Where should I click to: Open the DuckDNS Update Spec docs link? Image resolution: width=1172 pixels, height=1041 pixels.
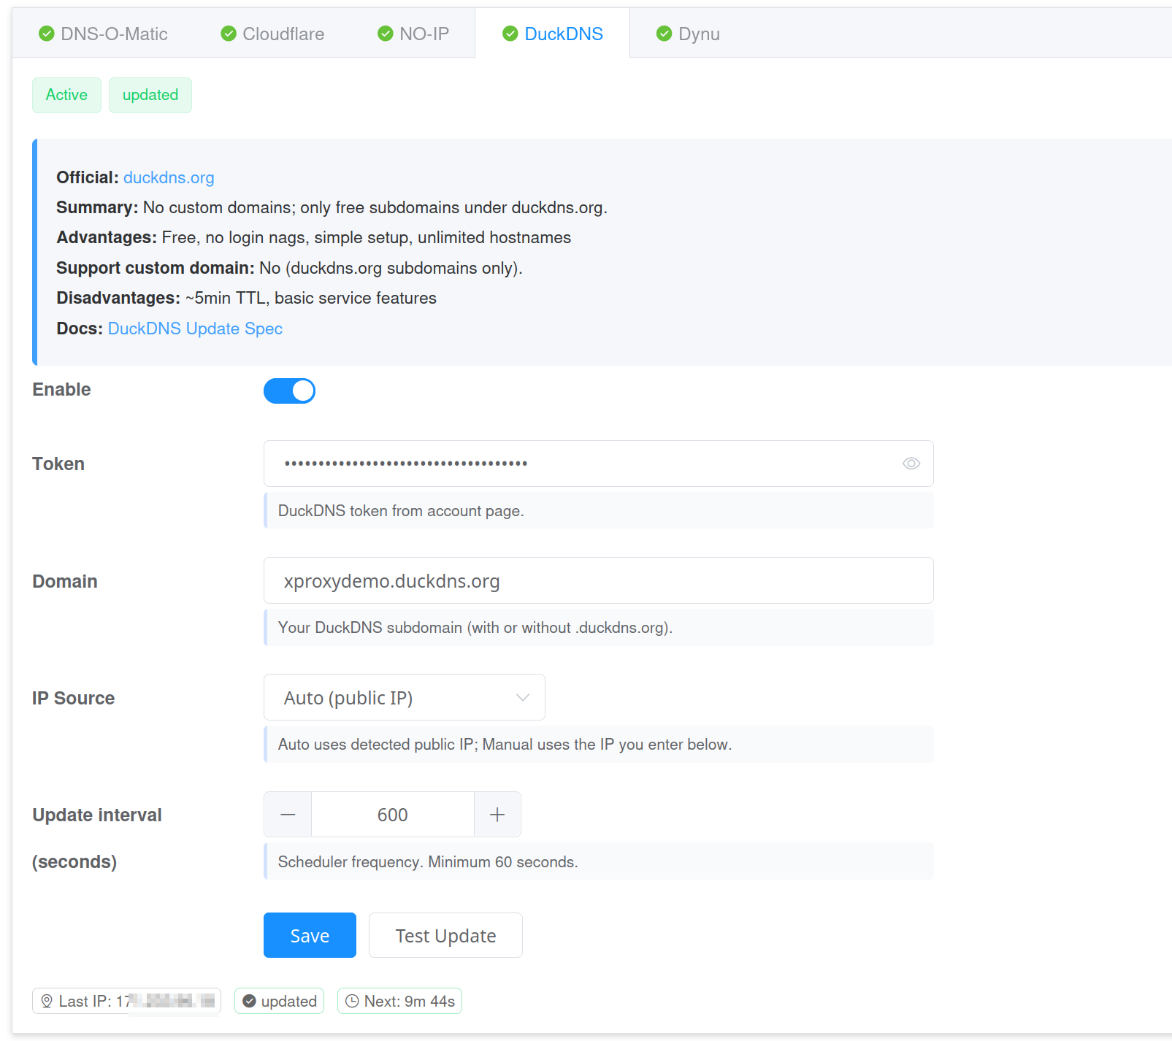[x=195, y=329]
